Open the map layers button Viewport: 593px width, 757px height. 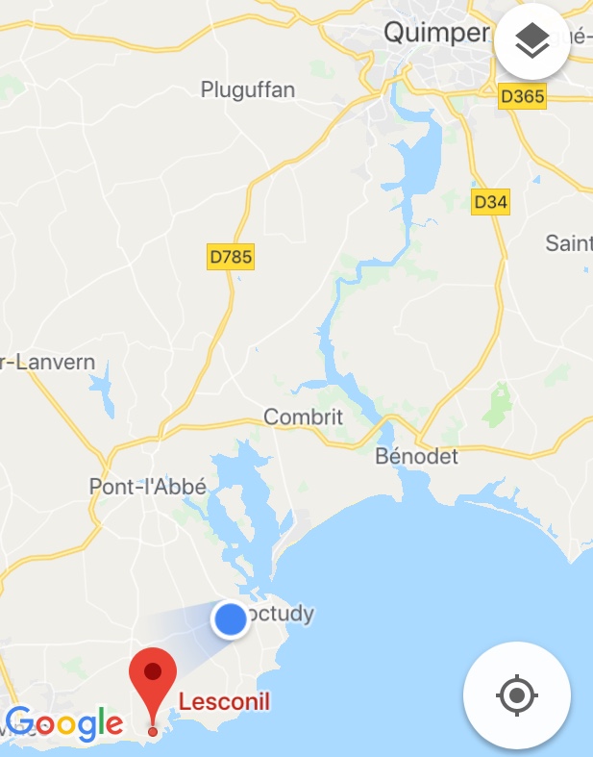pos(531,41)
